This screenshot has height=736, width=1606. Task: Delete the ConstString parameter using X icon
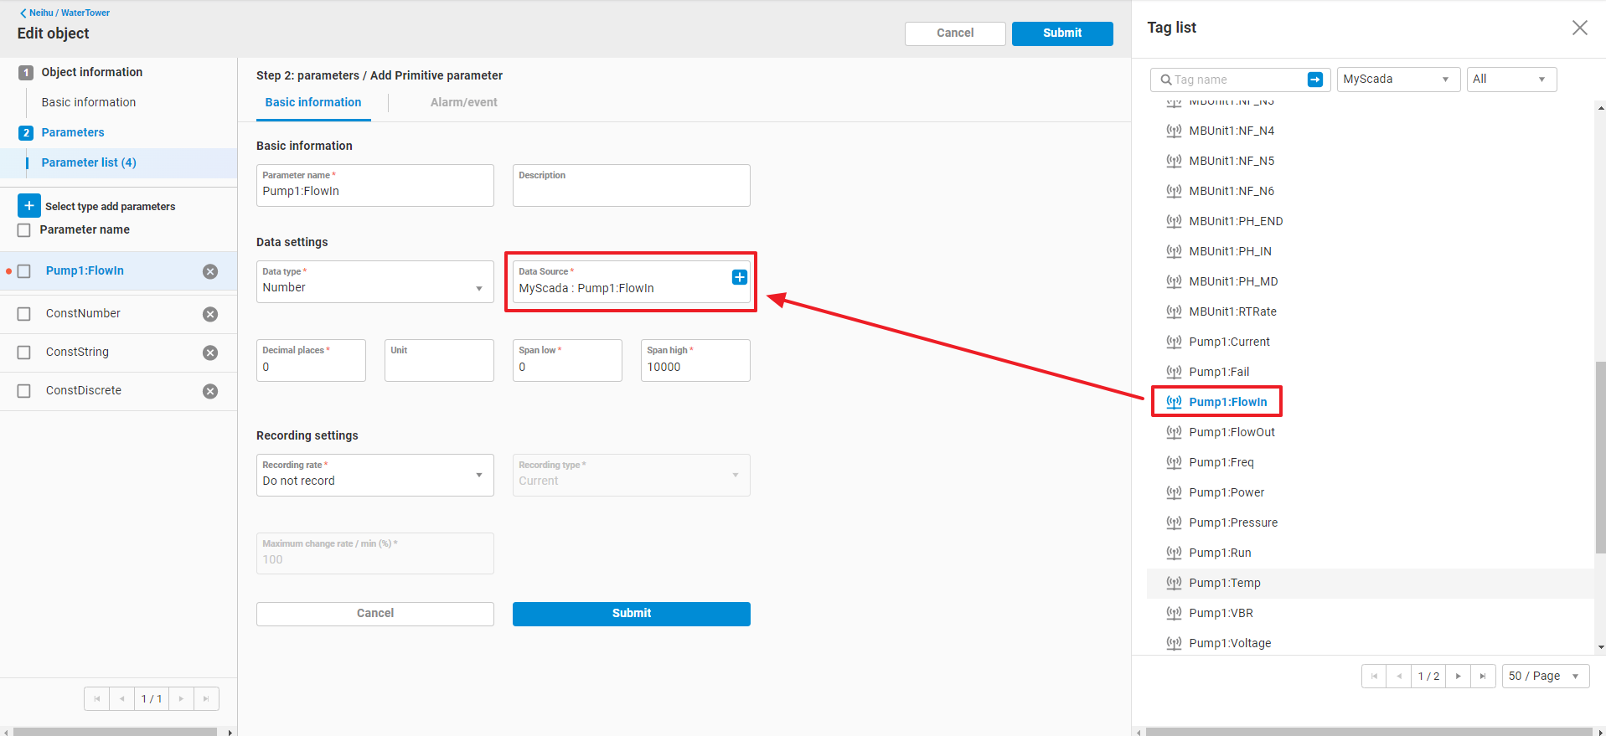pyautogui.click(x=210, y=353)
